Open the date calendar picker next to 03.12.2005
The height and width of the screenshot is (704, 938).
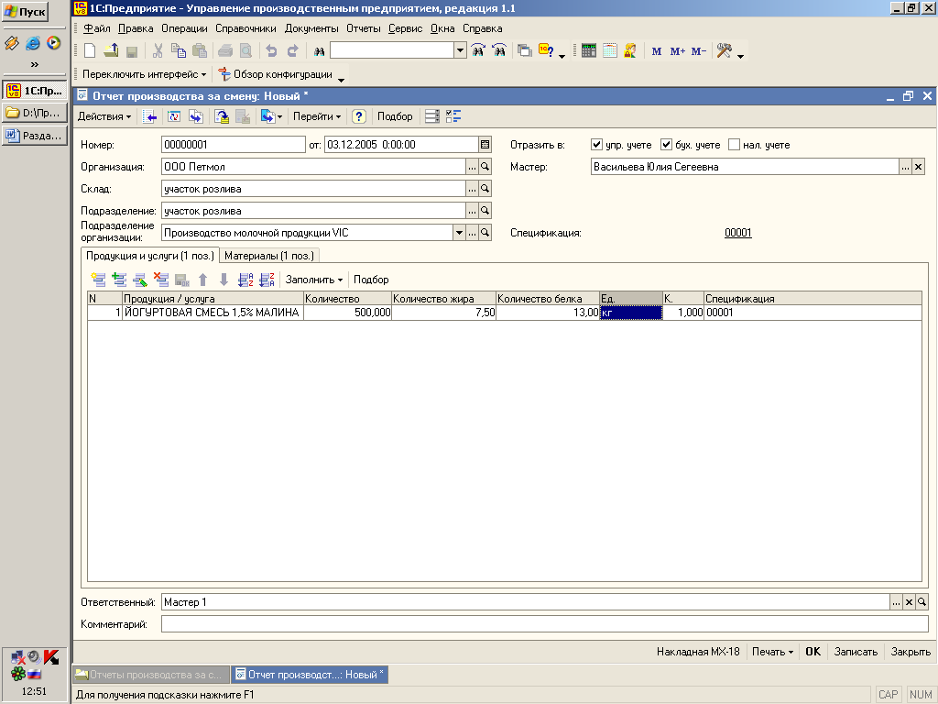tap(485, 144)
